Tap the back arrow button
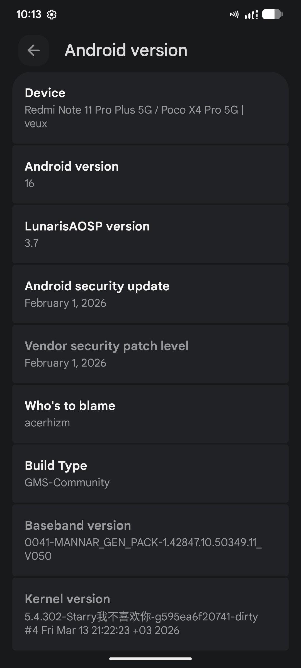The height and width of the screenshot is (668, 301). tap(34, 50)
